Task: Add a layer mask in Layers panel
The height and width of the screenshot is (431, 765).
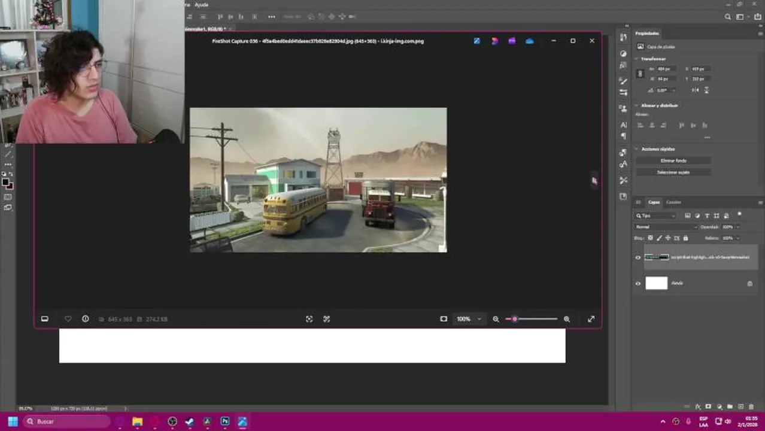Action: tap(708, 406)
